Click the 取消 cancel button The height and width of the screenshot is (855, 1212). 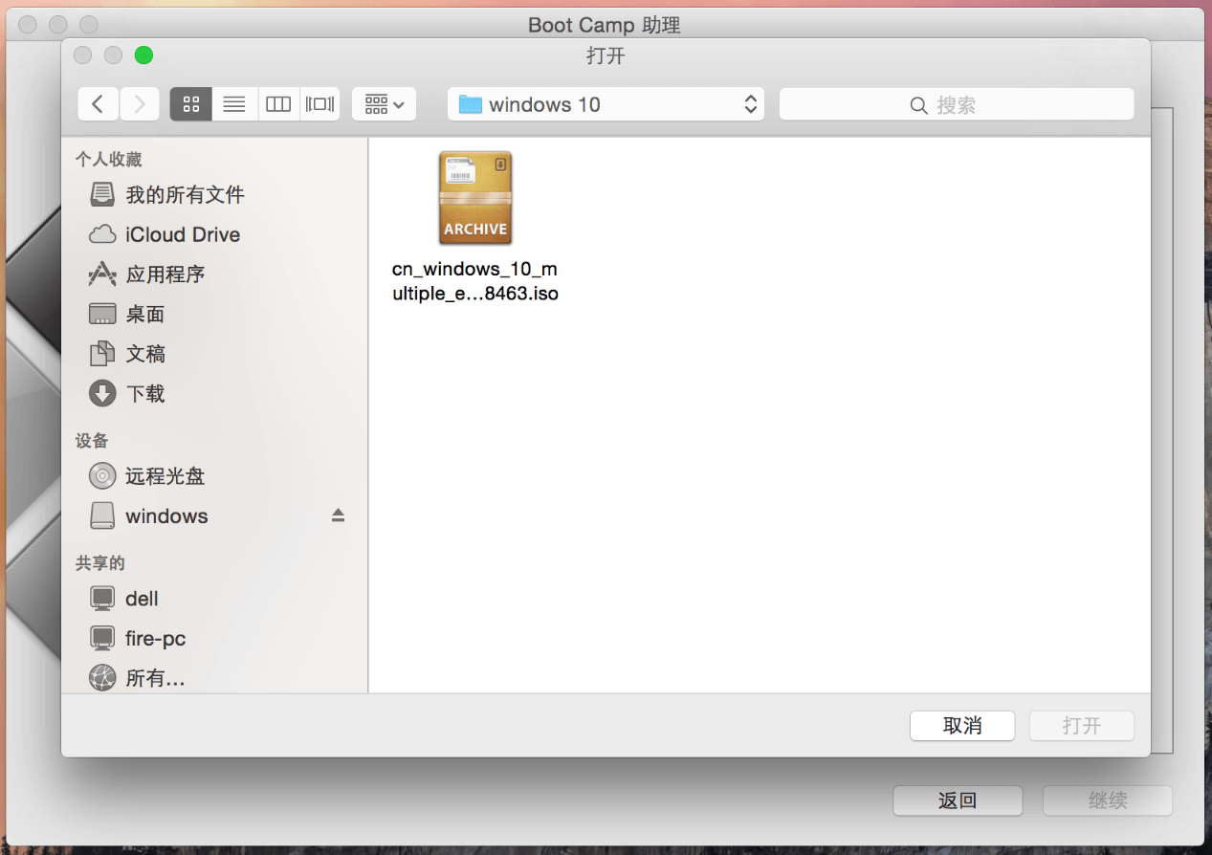pyautogui.click(x=961, y=726)
